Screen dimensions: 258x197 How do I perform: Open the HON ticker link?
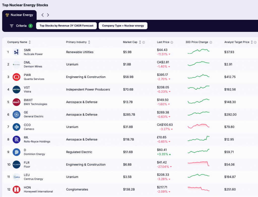click(27, 187)
